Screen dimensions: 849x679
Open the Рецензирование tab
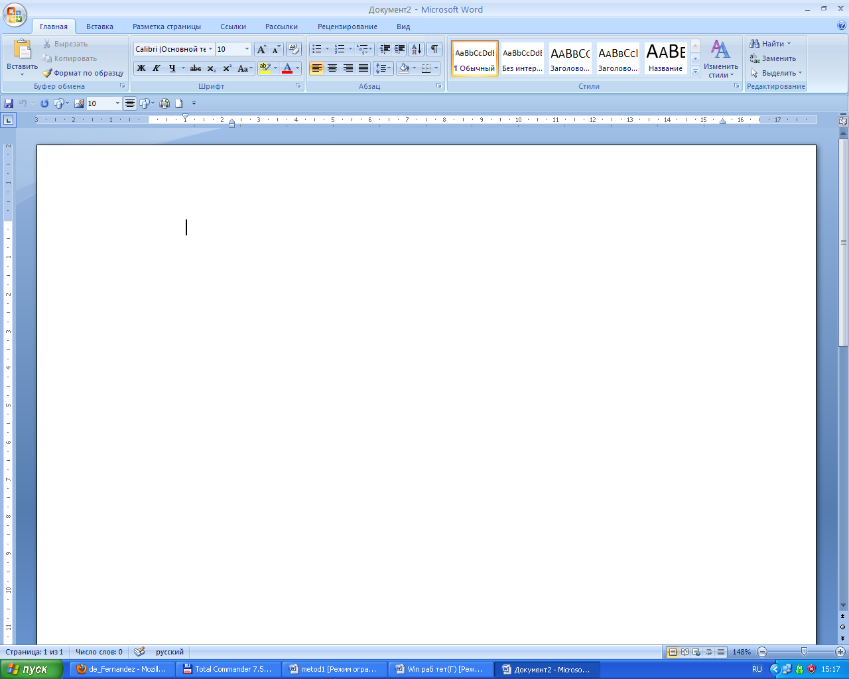347,27
